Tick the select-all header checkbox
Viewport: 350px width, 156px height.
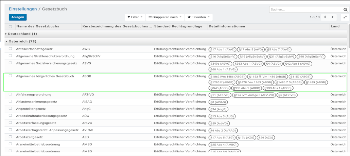[10, 26]
